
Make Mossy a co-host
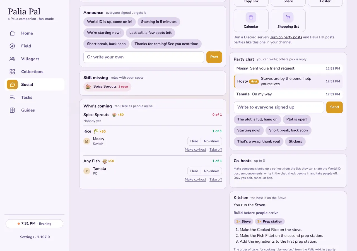click(x=196, y=149)
